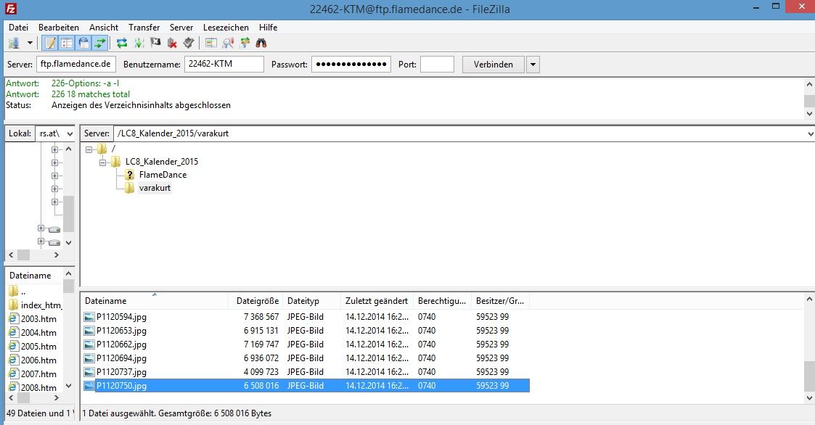Viewport: 815px width, 425px height.
Task: Cancel current operation via flag icon
Action: [x=155, y=44]
